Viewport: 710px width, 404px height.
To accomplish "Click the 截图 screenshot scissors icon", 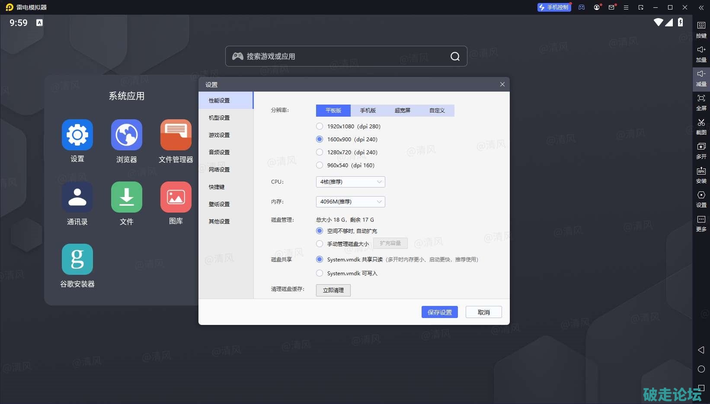I will [x=701, y=123].
